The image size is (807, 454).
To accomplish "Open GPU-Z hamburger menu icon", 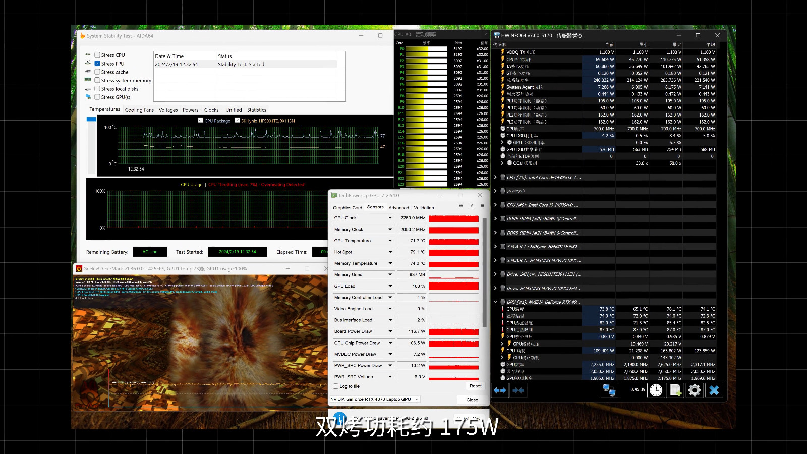I will [x=483, y=206].
